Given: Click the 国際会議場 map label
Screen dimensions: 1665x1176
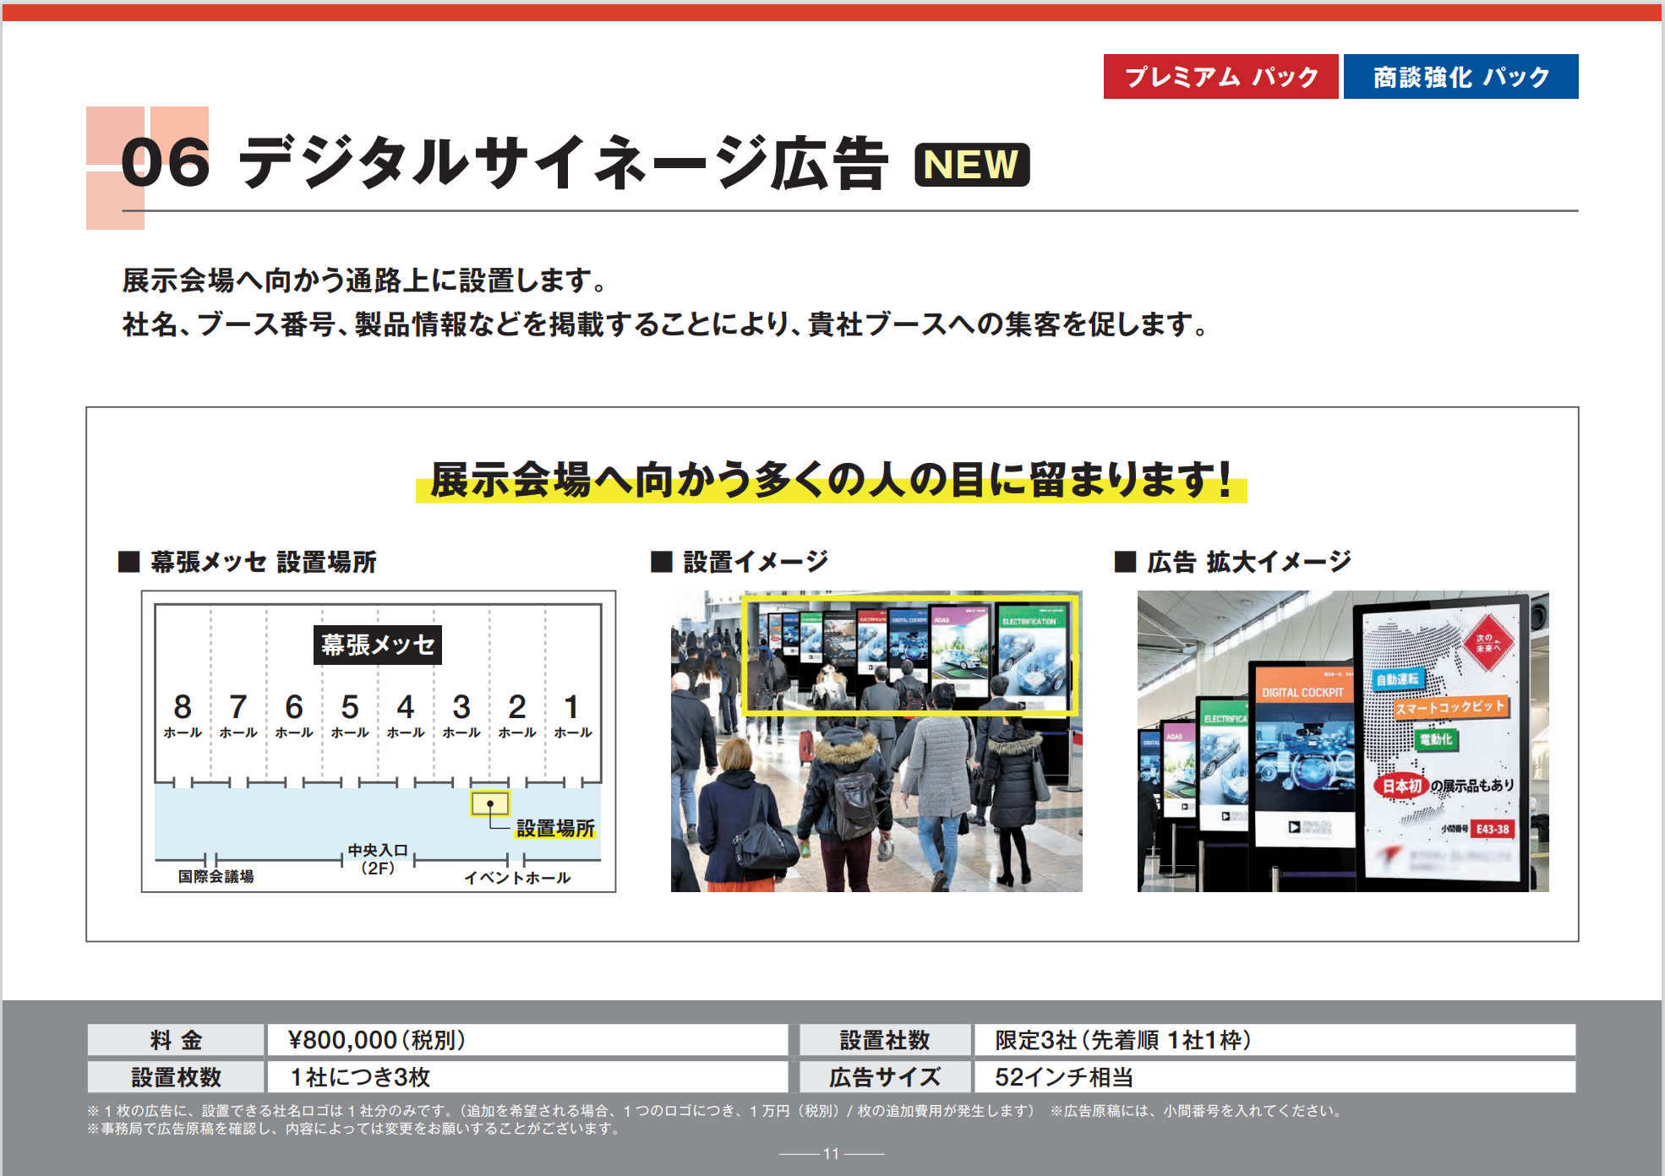Looking at the screenshot, I should coord(216,876).
